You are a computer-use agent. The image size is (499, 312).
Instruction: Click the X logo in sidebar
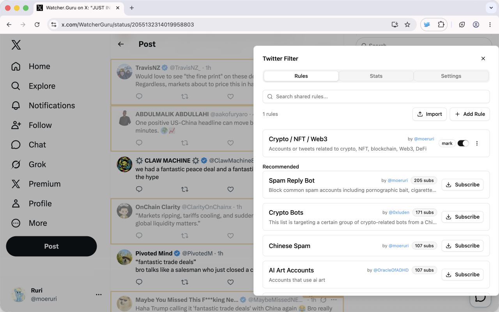tap(16, 45)
